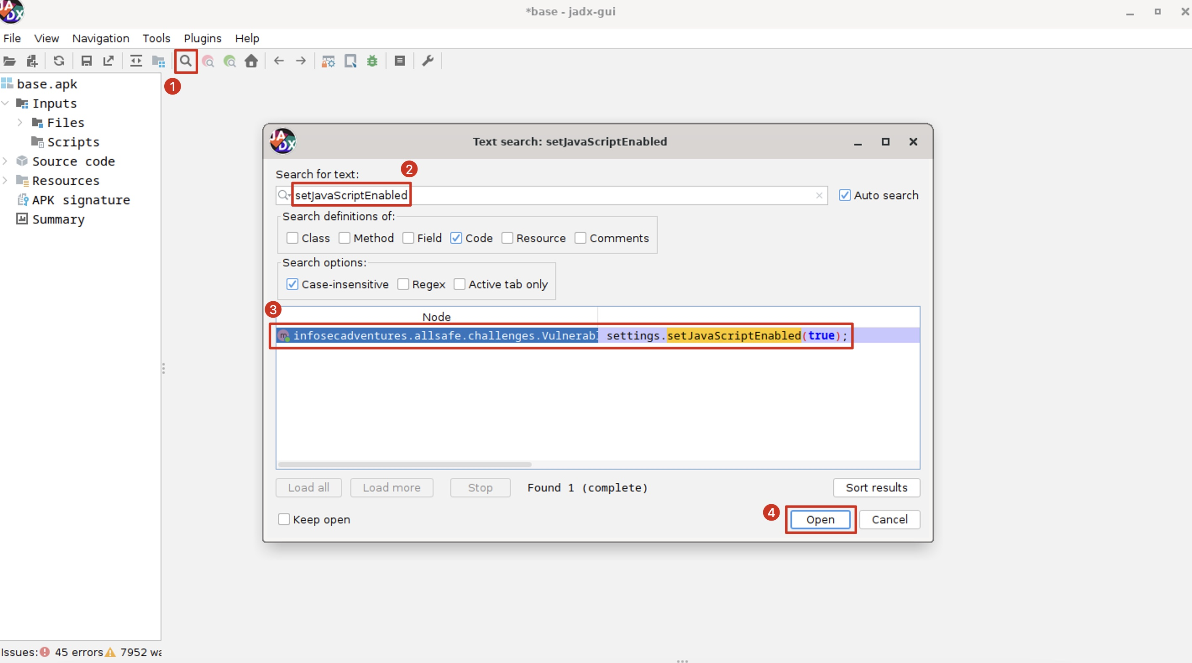Click the export project arrow icon
The image size is (1192, 663).
(x=108, y=61)
